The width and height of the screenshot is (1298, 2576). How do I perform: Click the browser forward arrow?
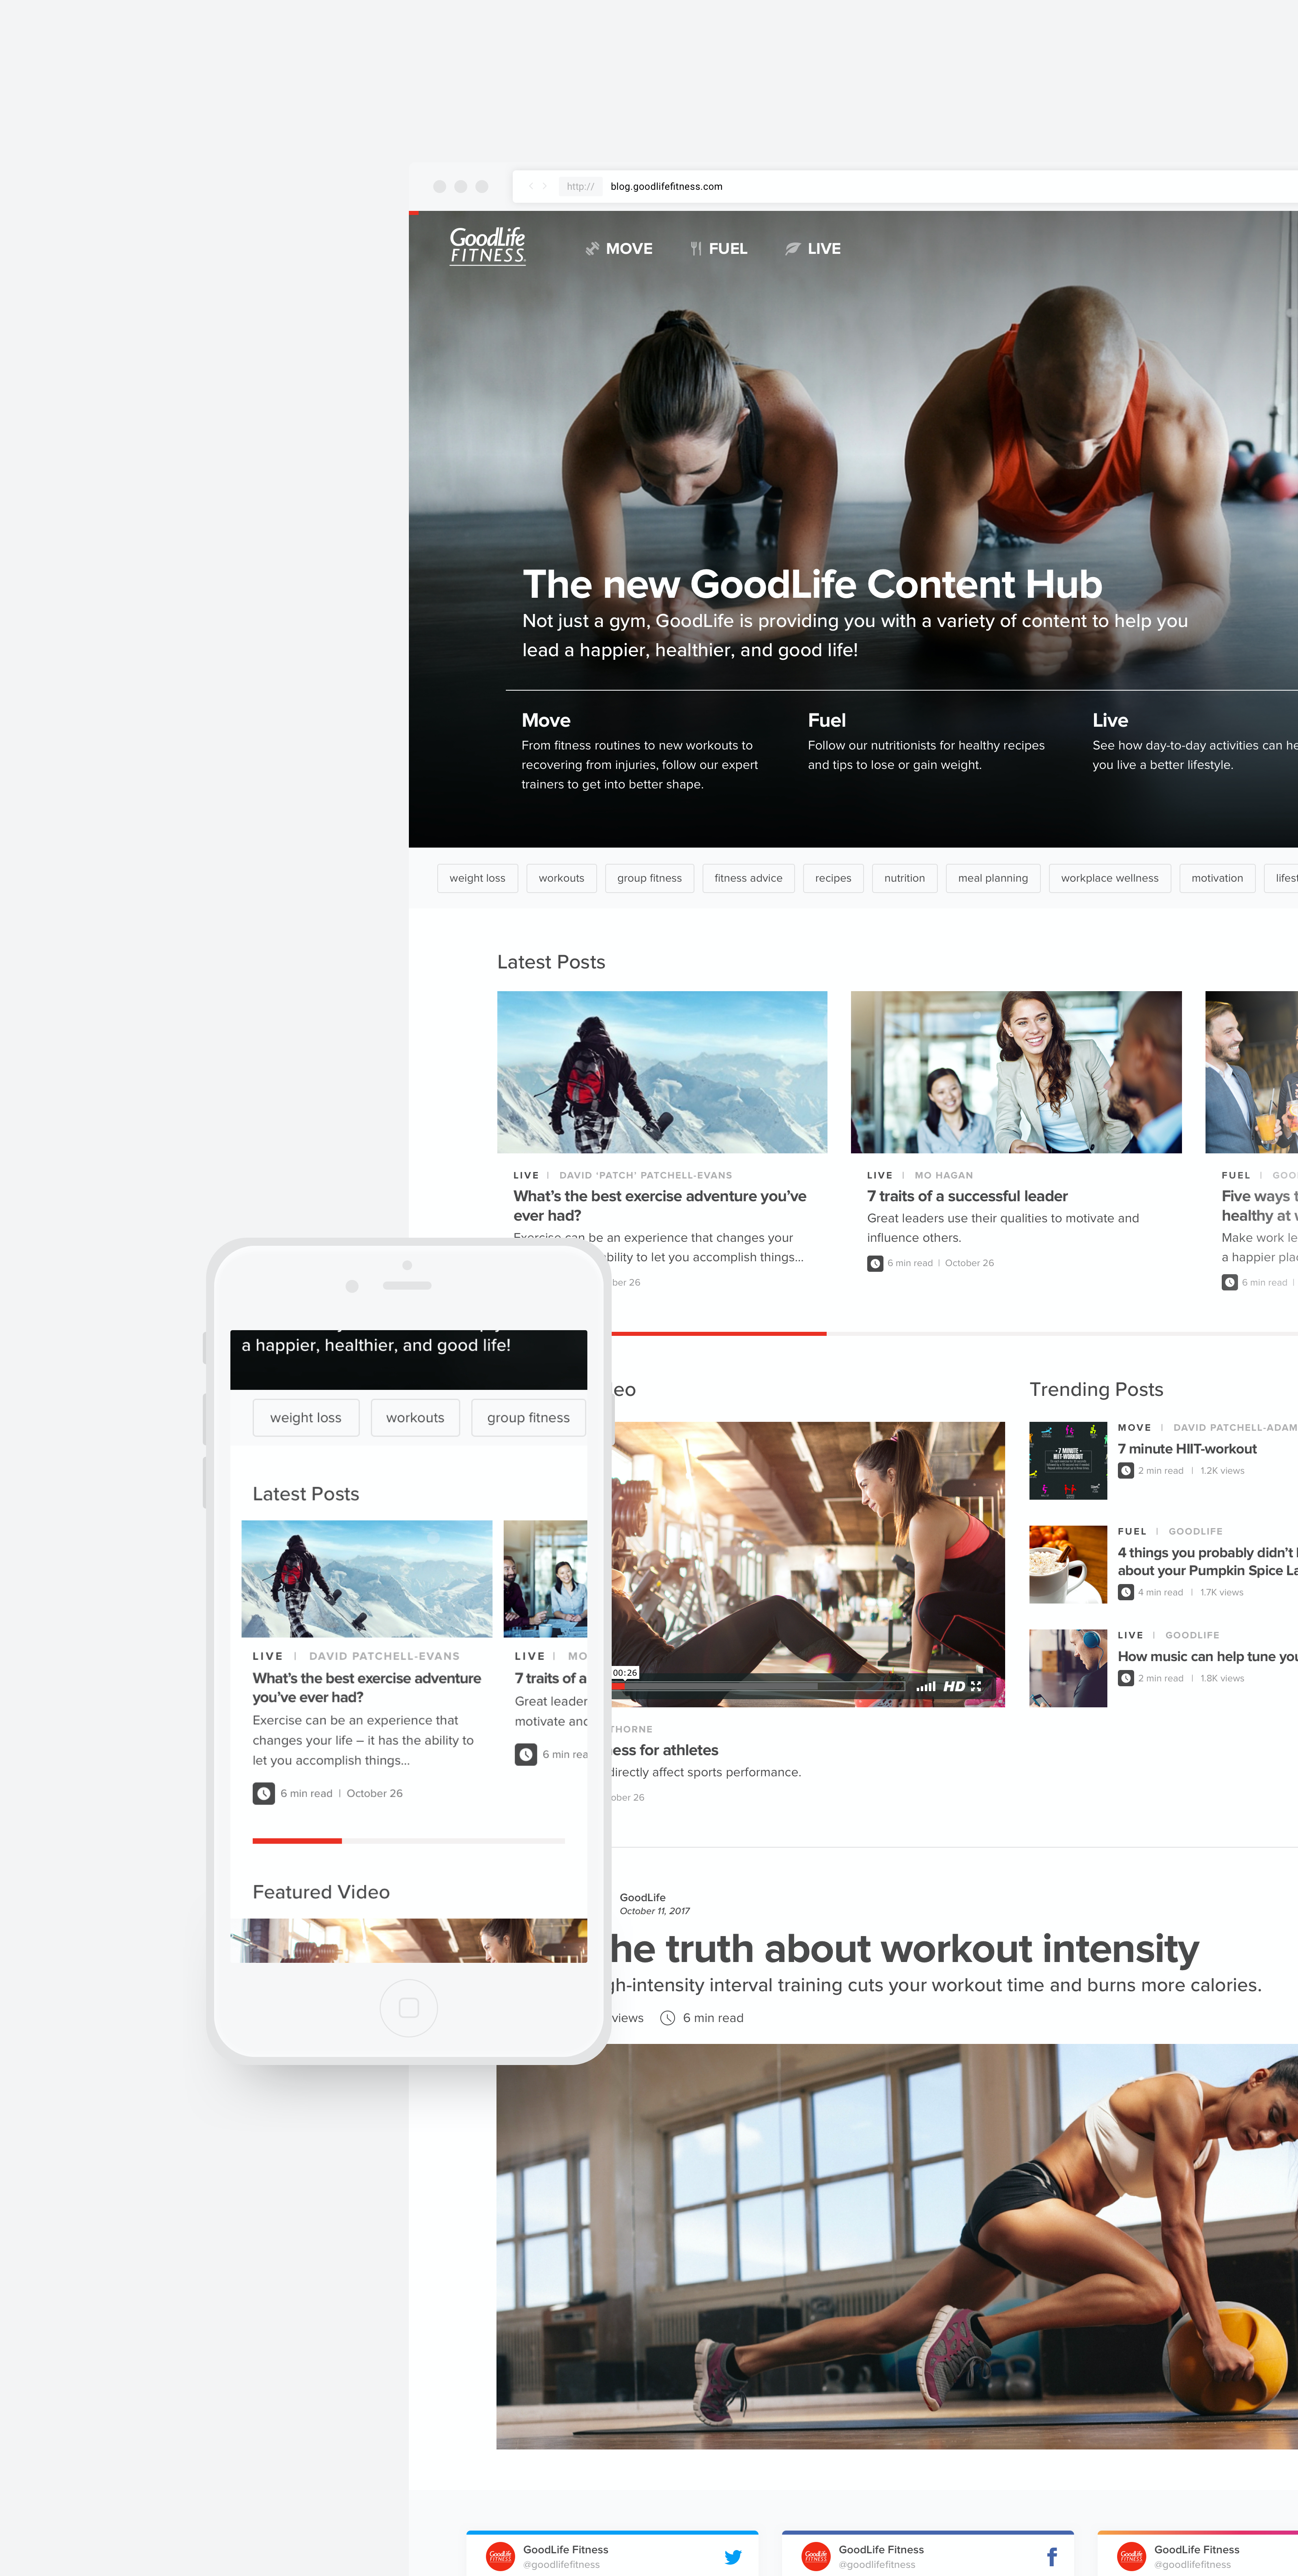coord(545,186)
